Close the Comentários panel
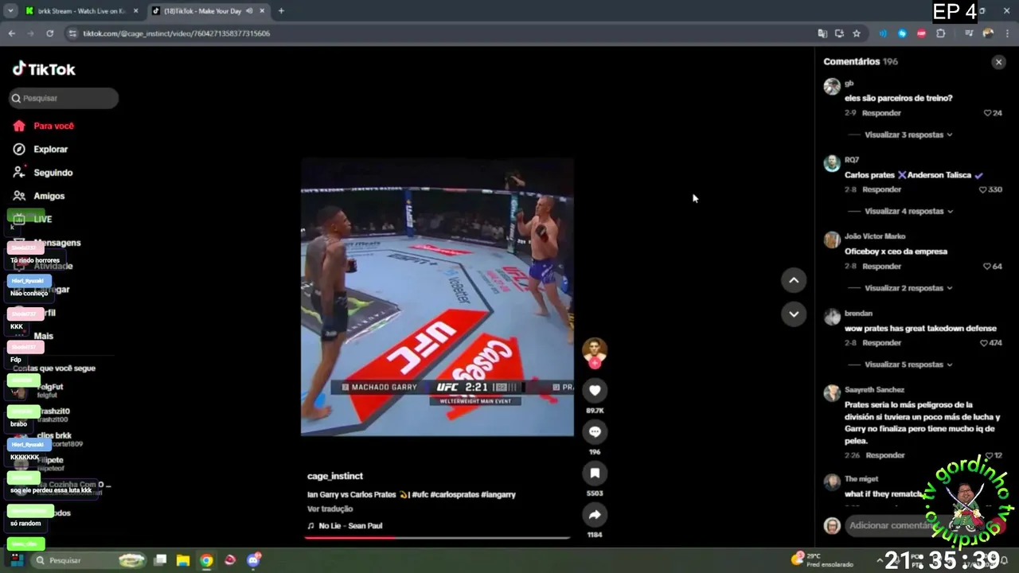Viewport: 1019px width, 573px height. (x=998, y=62)
